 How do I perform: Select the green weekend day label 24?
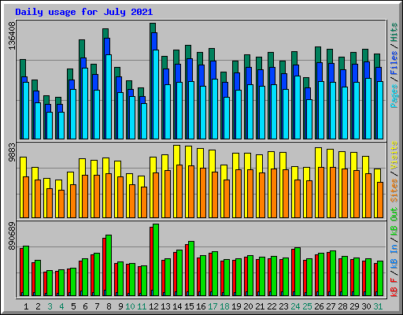(x=295, y=306)
